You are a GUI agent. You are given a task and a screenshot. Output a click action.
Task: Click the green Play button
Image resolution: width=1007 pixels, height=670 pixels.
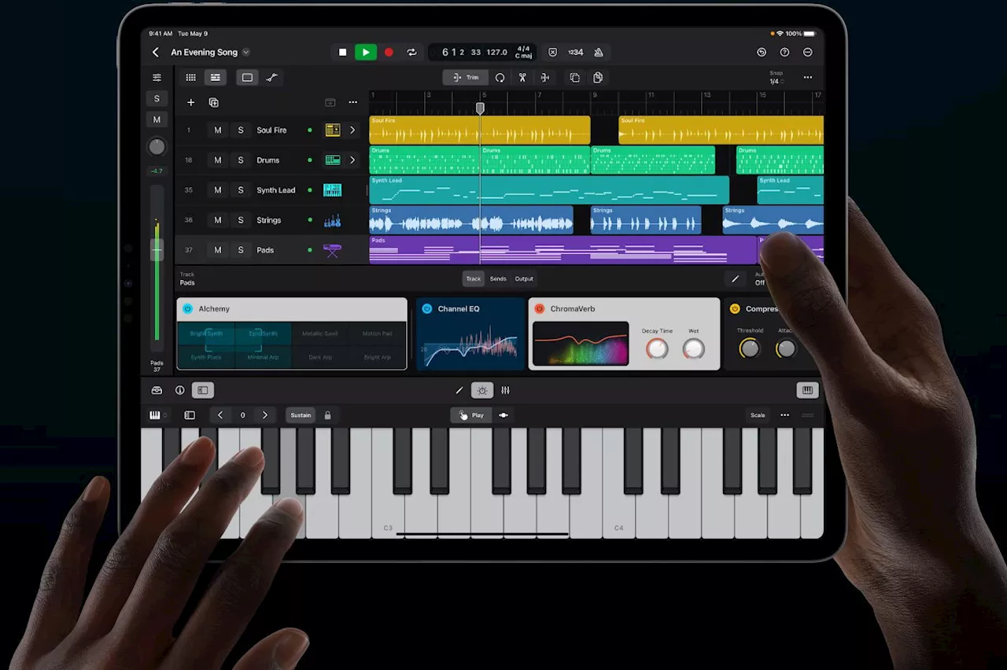coord(365,53)
